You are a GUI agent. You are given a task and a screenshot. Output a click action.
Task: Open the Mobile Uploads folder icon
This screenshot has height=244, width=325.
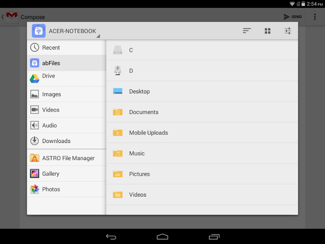(118, 132)
